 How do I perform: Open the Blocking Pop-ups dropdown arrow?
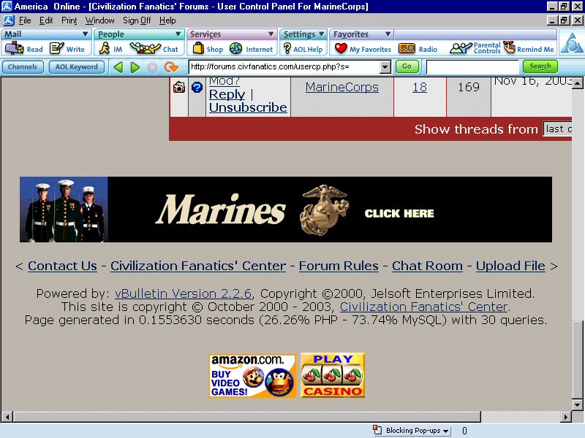(x=446, y=431)
